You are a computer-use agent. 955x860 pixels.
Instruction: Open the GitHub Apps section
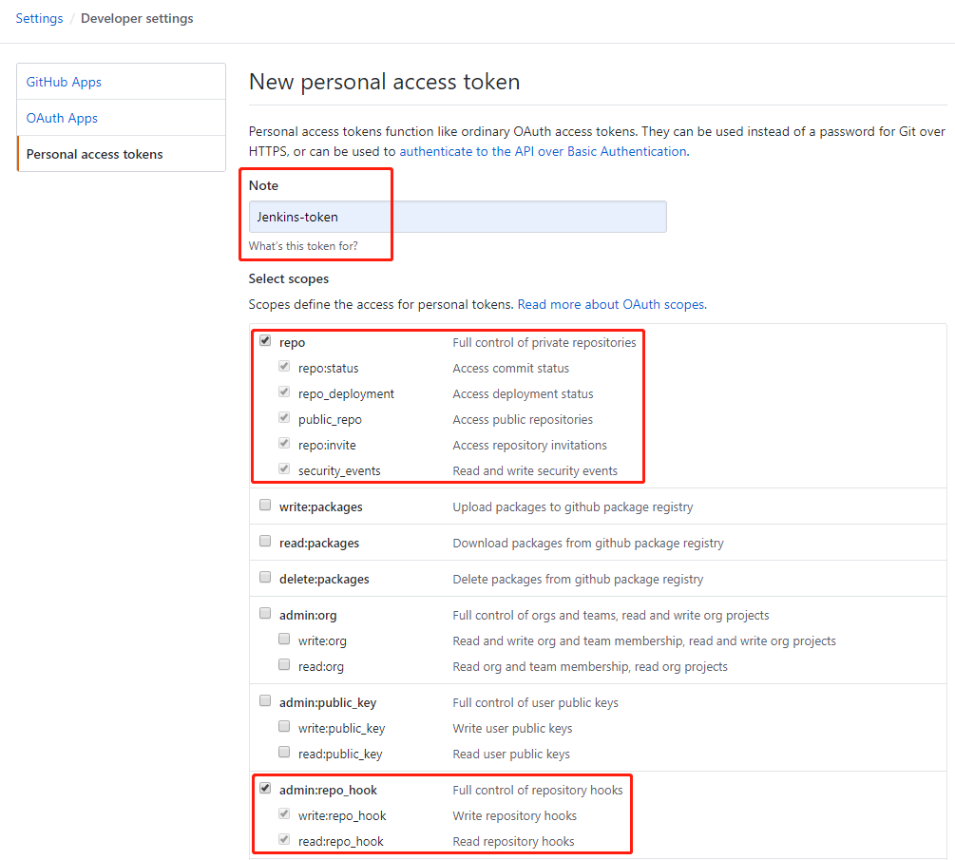63,82
